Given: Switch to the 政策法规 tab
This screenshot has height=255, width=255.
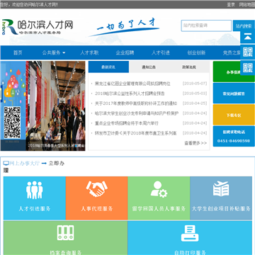Looking at the screenshot, I should [189, 67].
